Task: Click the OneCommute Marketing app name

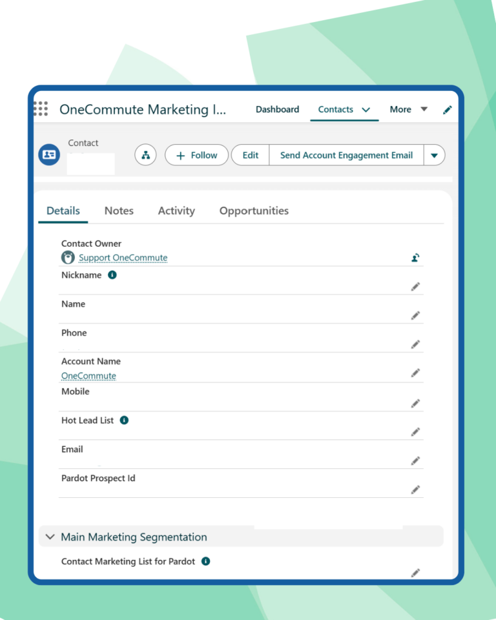Action: click(x=143, y=109)
